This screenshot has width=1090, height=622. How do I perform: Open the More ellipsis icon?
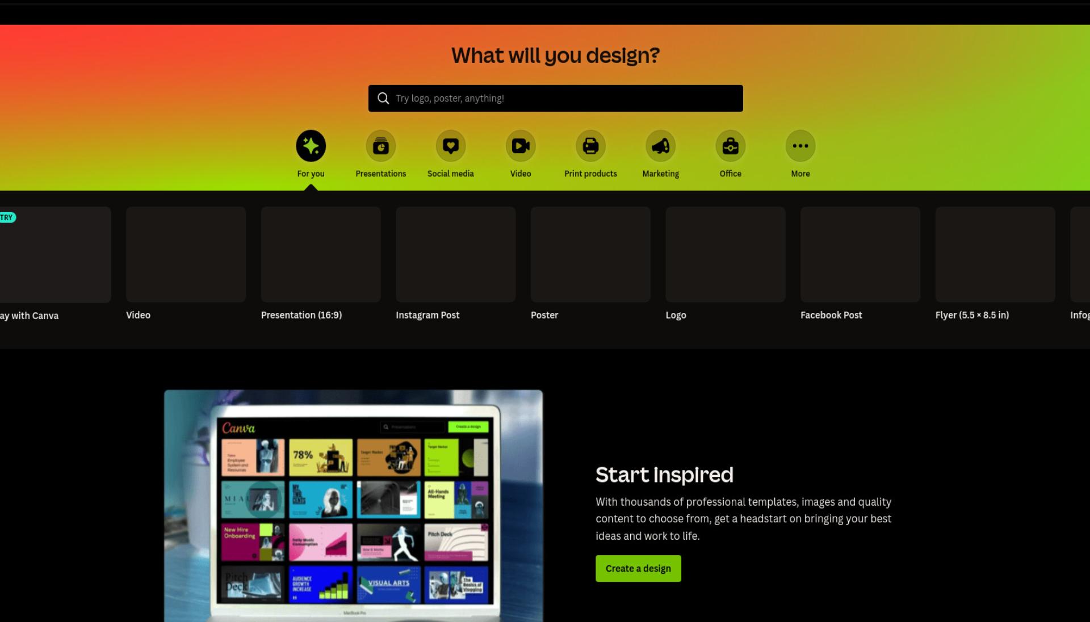(800, 146)
